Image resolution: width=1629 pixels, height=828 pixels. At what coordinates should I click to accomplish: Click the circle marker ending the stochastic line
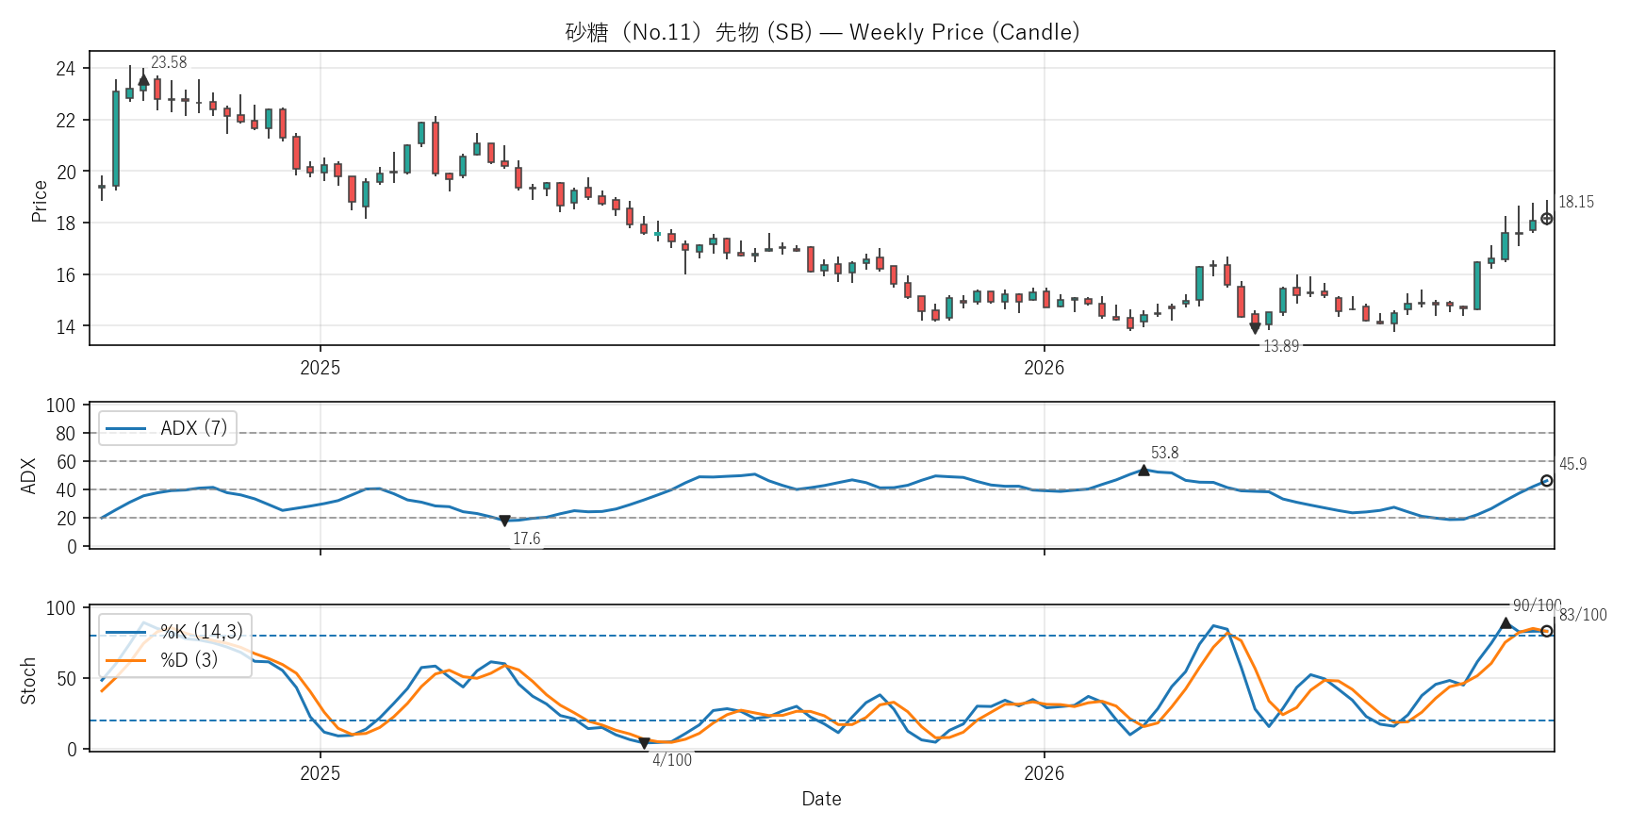coord(1547,631)
